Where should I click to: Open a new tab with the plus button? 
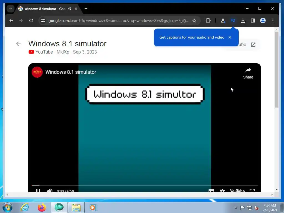coord(86,9)
